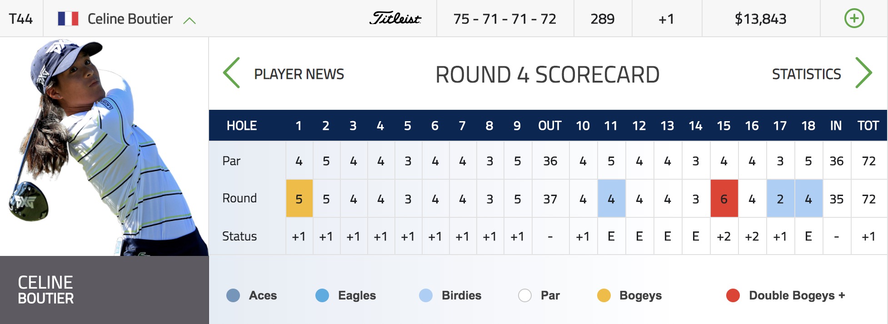This screenshot has width=888, height=324.
Task: Go to previous panel with left arrow
Action: [231, 73]
